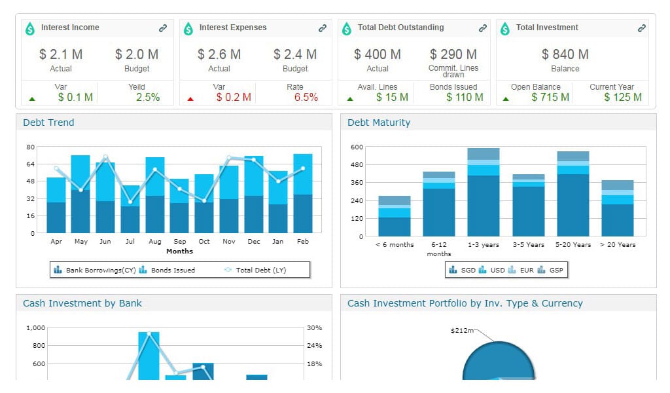
Task: Click the 2.5% Yeild value
Action: coord(148,97)
